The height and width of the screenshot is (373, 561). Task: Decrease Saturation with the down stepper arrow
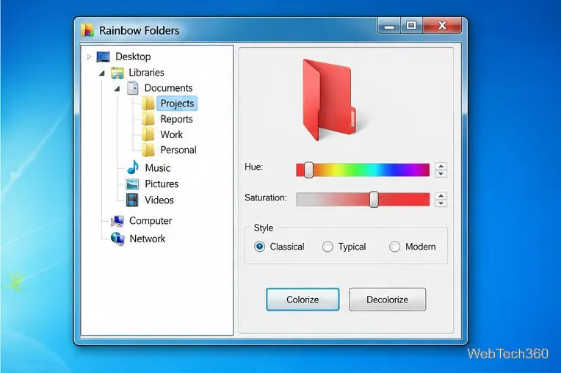click(x=441, y=203)
